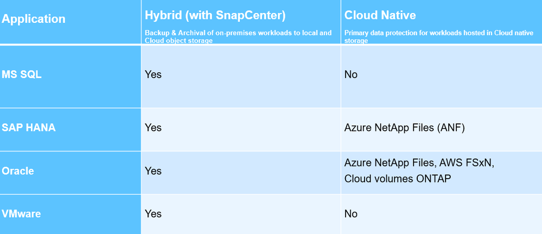
Task: Click Yes in the MS SQL row
Action: (x=153, y=74)
